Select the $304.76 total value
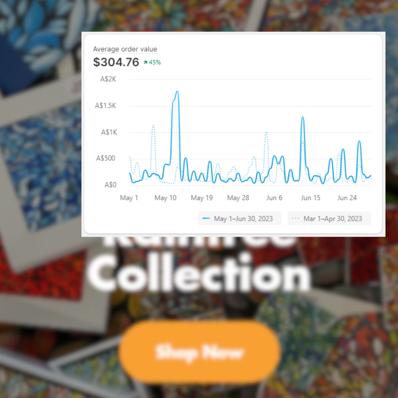398x398 pixels. (x=116, y=62)
